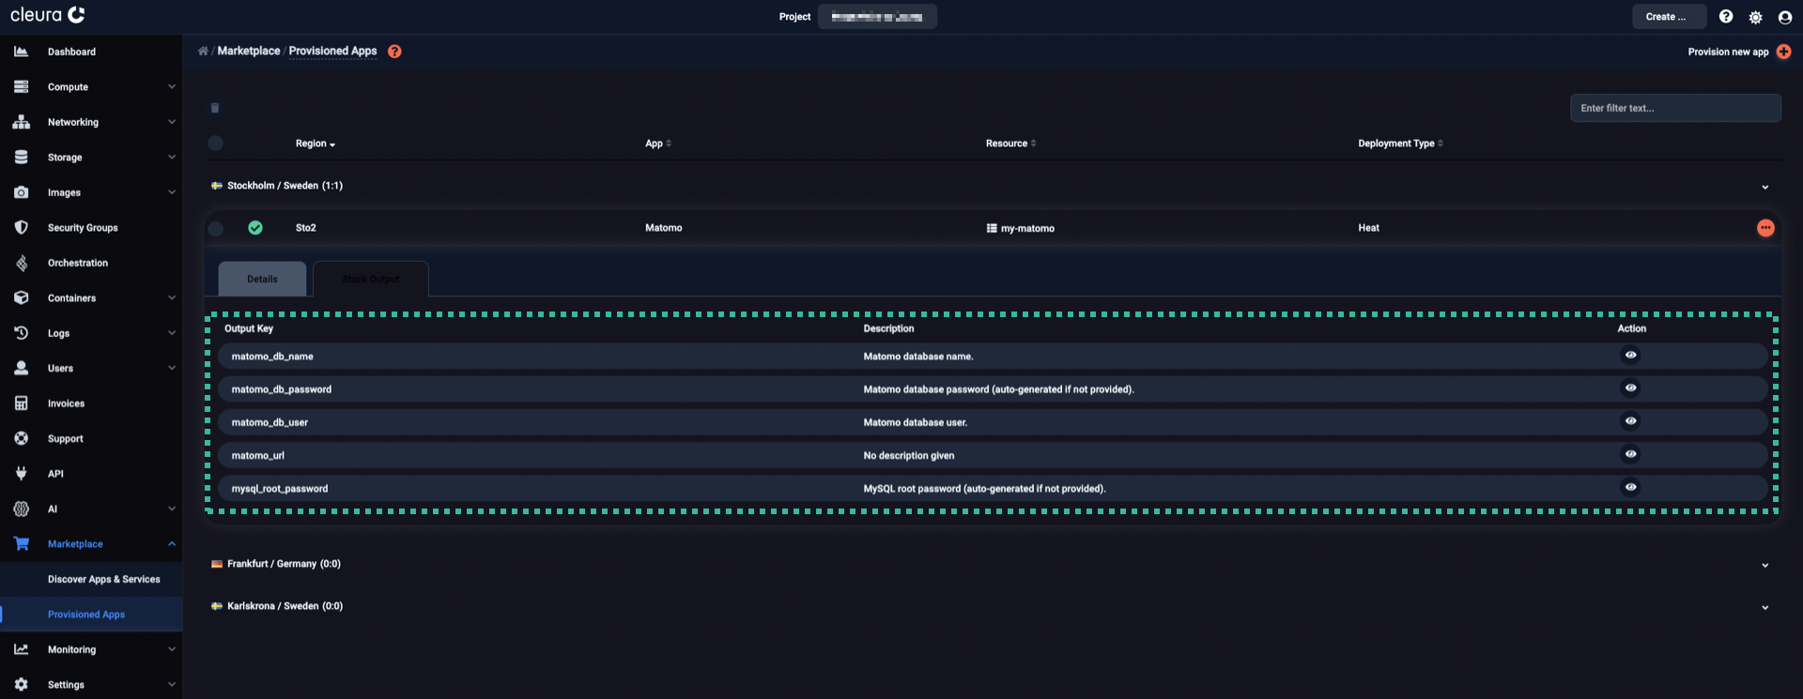The height and width of the screenshot is (699, 1803).
Task: Click the trash delete icon
Action: tap(215, 108)
